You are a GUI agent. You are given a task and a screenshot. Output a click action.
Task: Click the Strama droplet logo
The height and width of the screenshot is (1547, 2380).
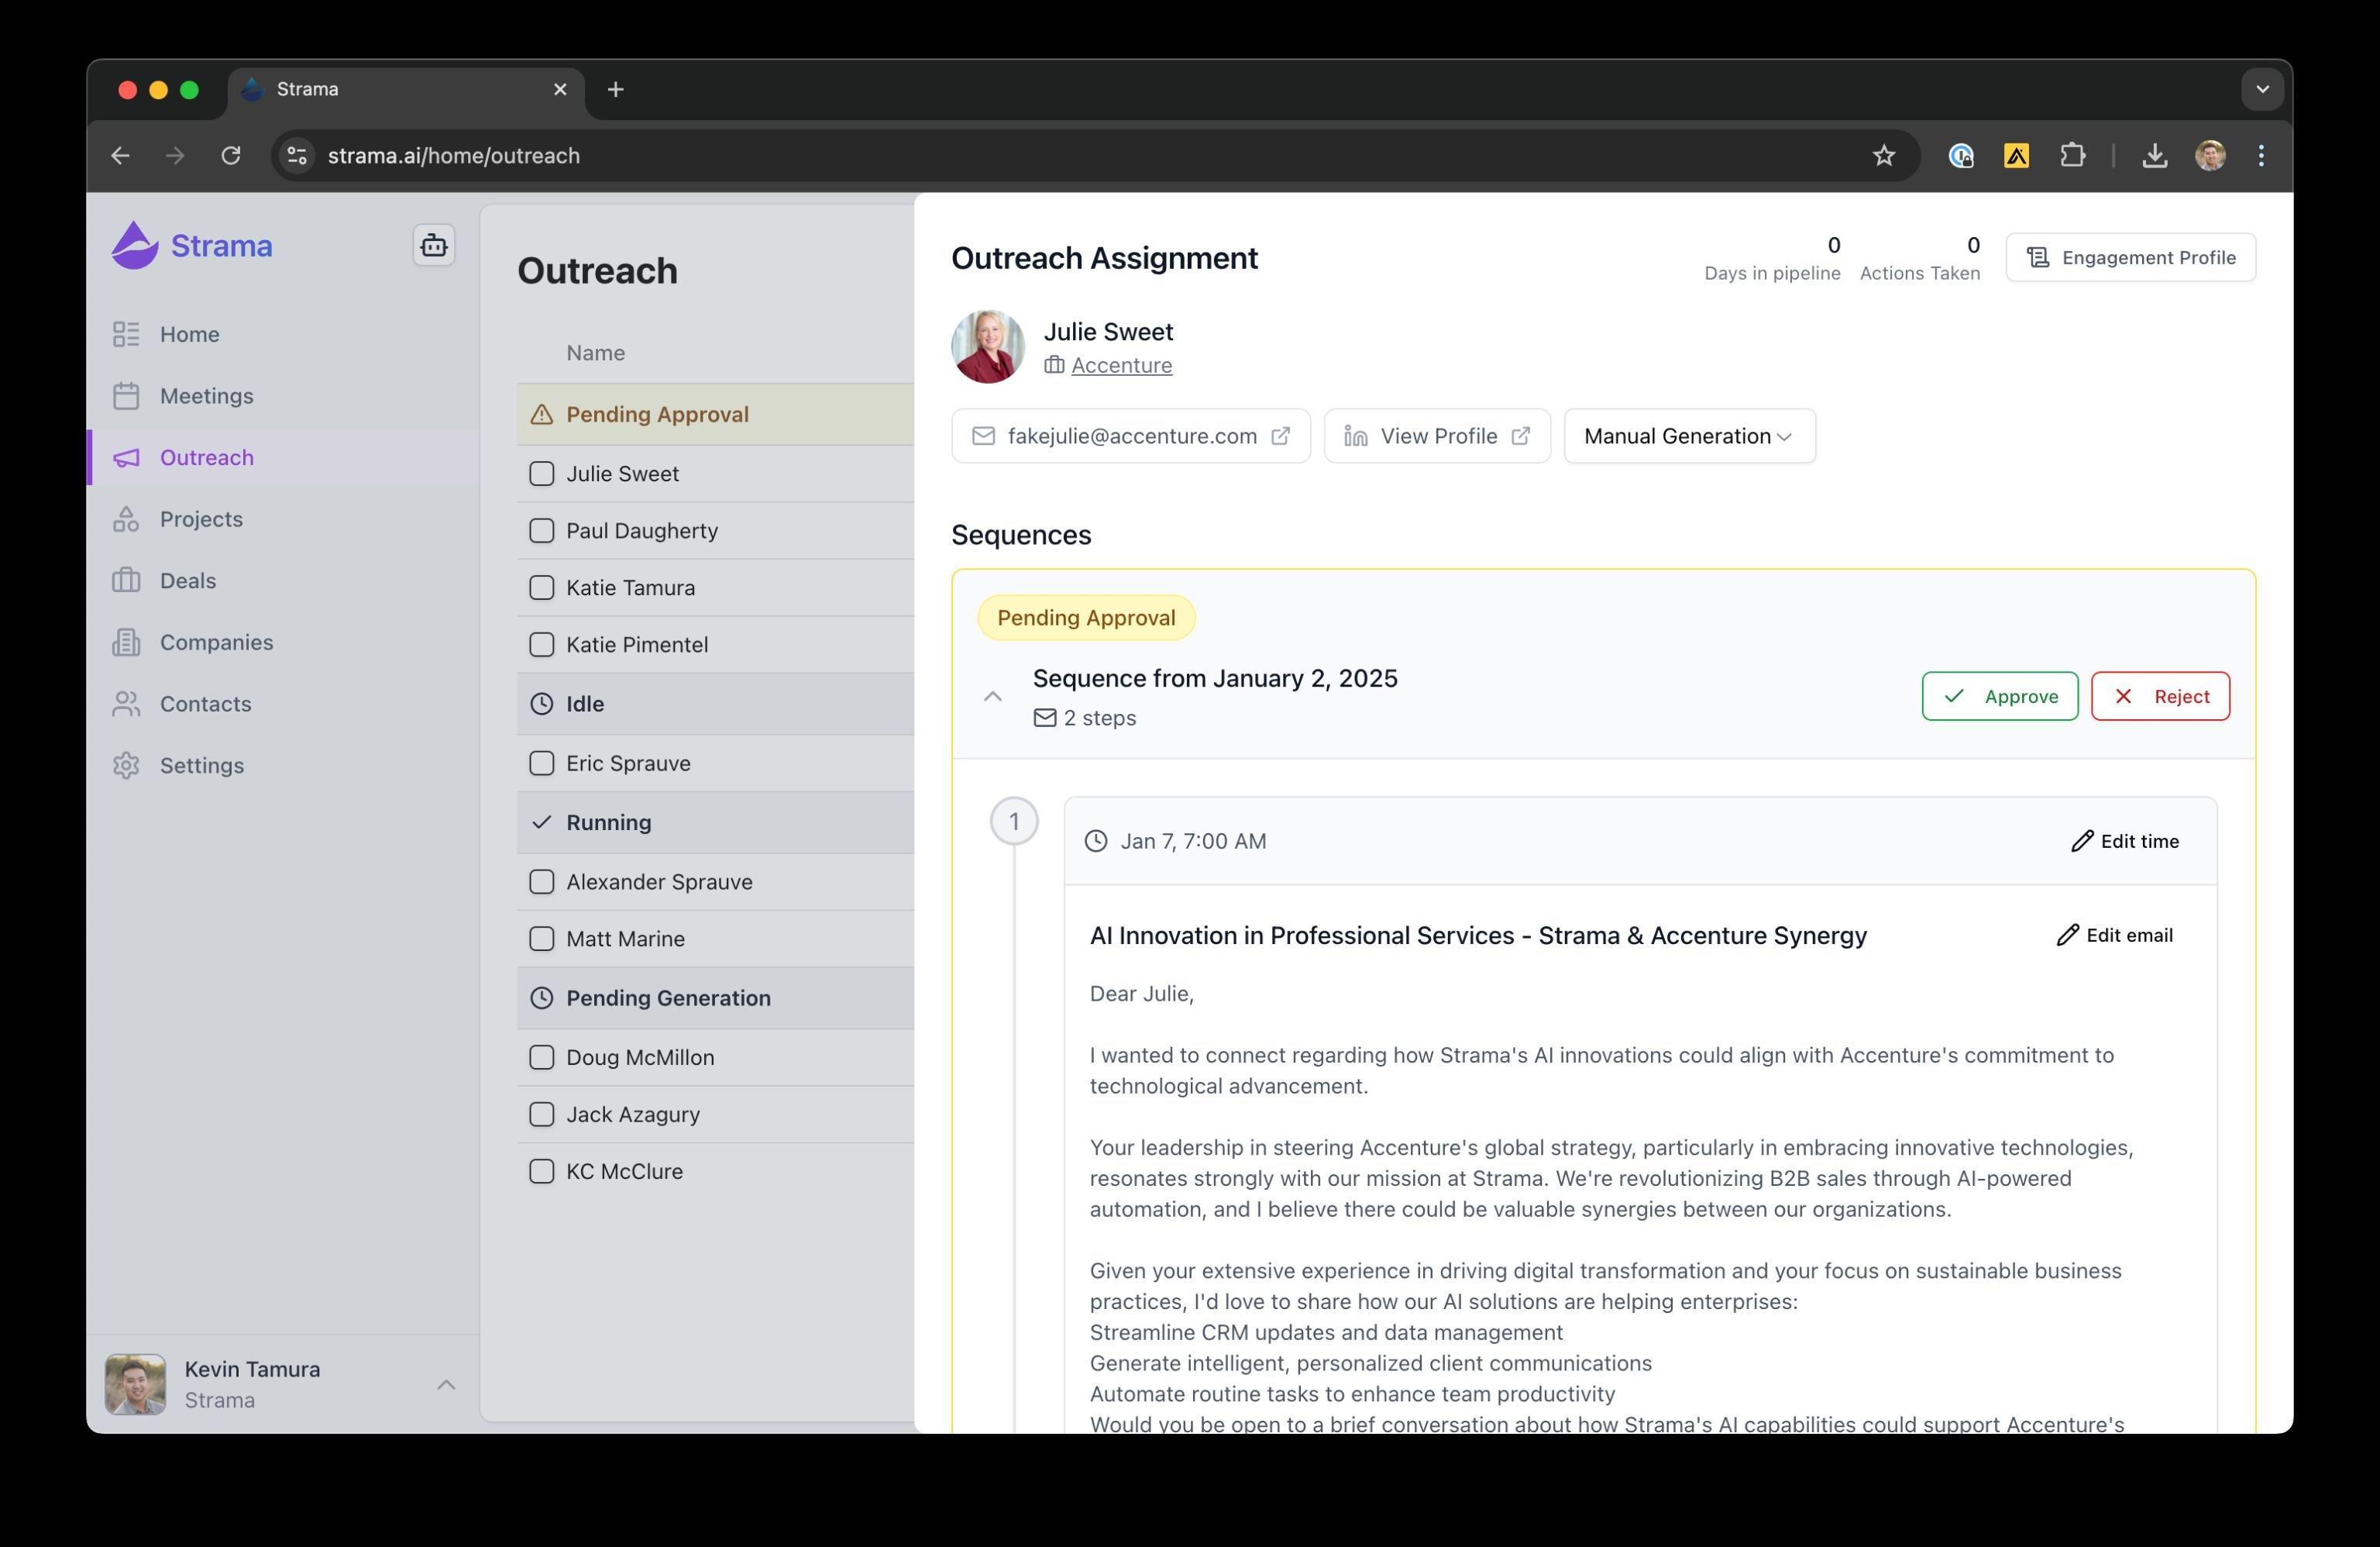[x=135, y=245]
